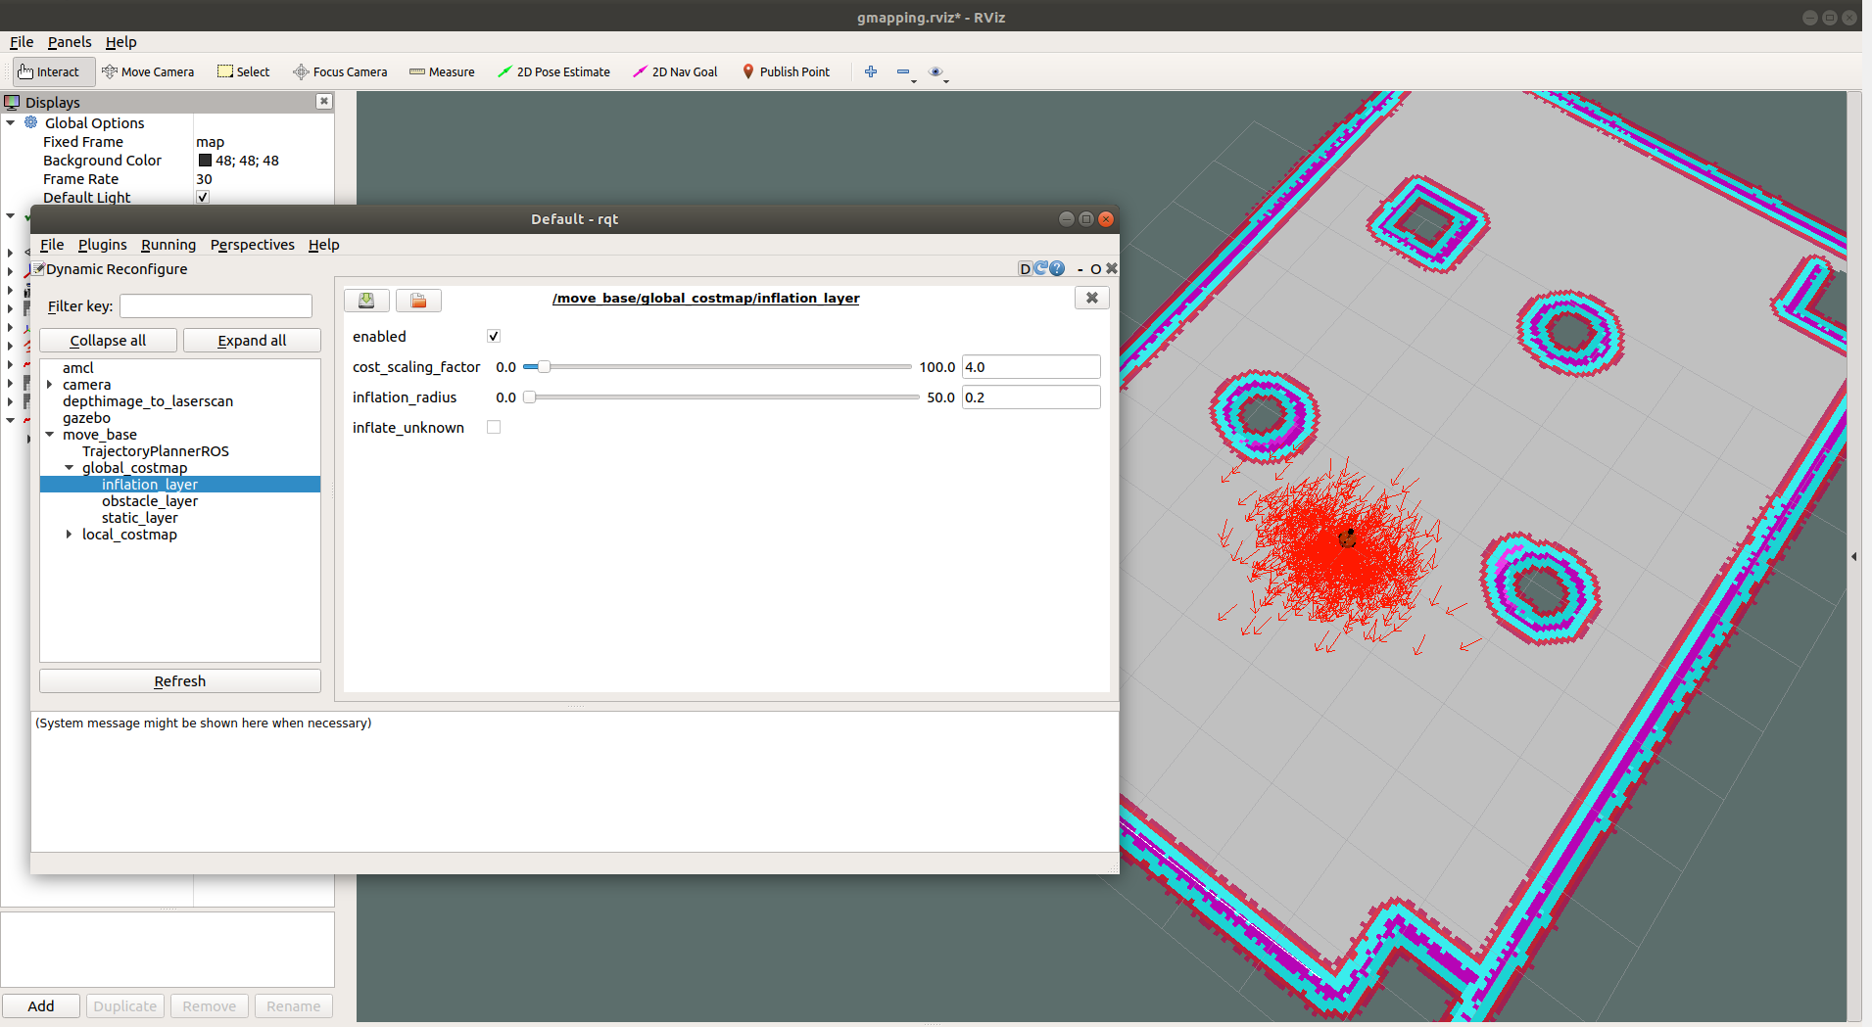This screenshot has width=1872, height=1027.
Task: Click the Background Color swatch
Action: click(205, 161)
